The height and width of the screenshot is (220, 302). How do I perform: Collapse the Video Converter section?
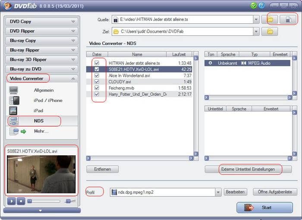[42, 79]
